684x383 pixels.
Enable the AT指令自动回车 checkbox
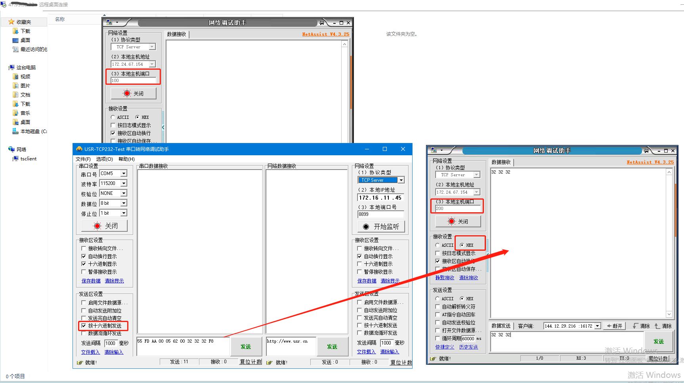click(x=438, y=314)
